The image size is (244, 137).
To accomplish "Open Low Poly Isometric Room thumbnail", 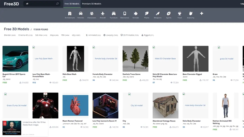I will pos(105,105).
